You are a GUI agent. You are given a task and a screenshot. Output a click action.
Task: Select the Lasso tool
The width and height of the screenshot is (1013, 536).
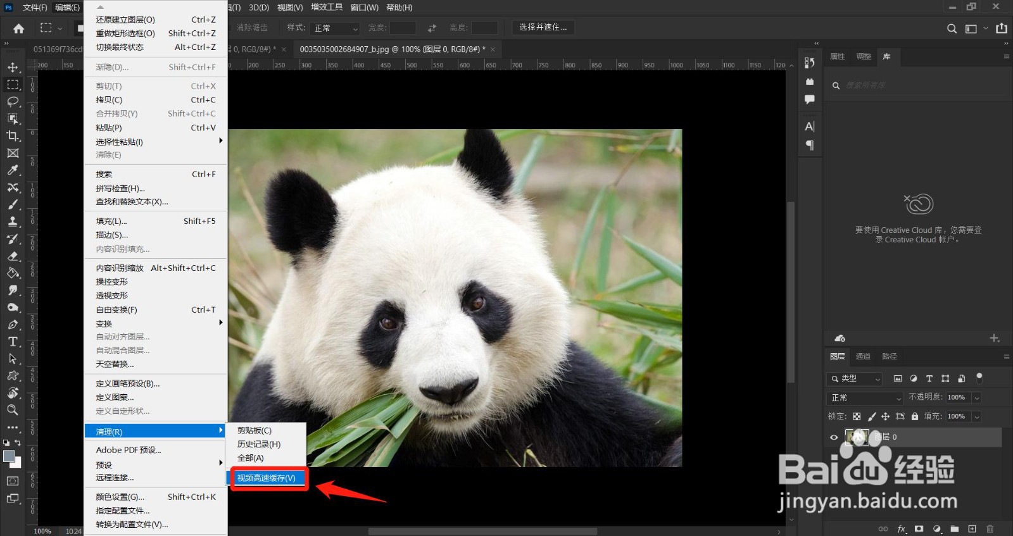click(13, 101)
